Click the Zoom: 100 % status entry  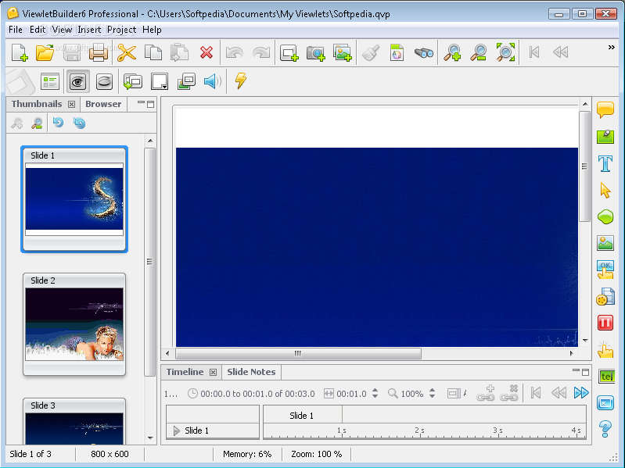[x=317, y=454]
